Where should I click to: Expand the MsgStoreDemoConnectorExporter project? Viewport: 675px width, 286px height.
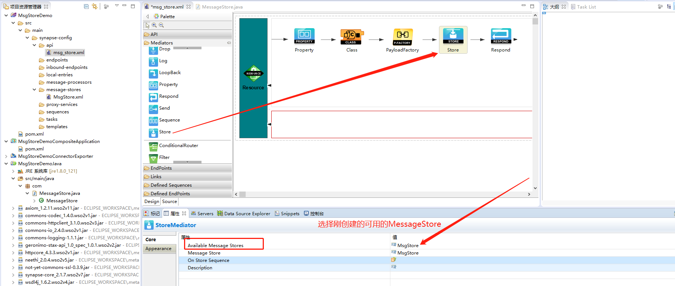tap(6, 156)
